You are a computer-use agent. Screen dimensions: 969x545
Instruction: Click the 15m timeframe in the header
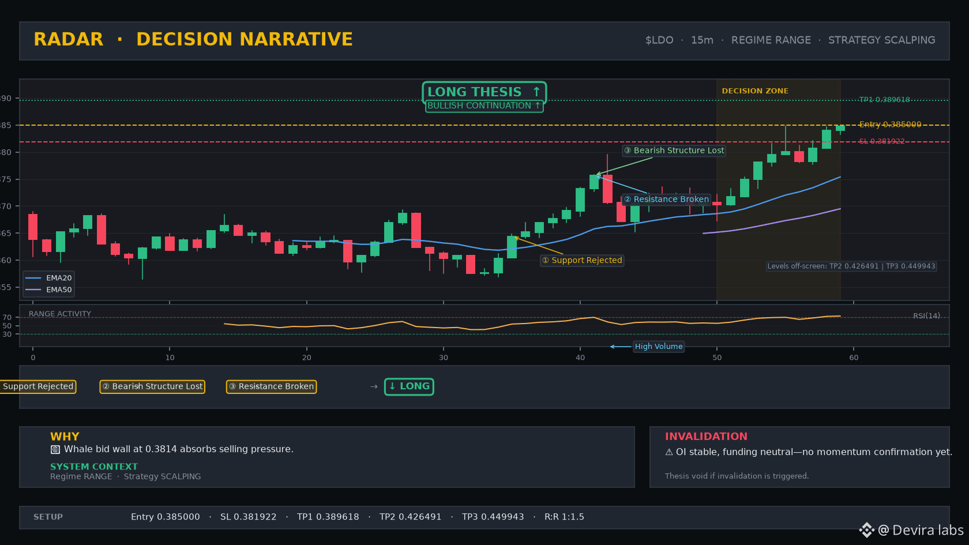pos(702,40)
